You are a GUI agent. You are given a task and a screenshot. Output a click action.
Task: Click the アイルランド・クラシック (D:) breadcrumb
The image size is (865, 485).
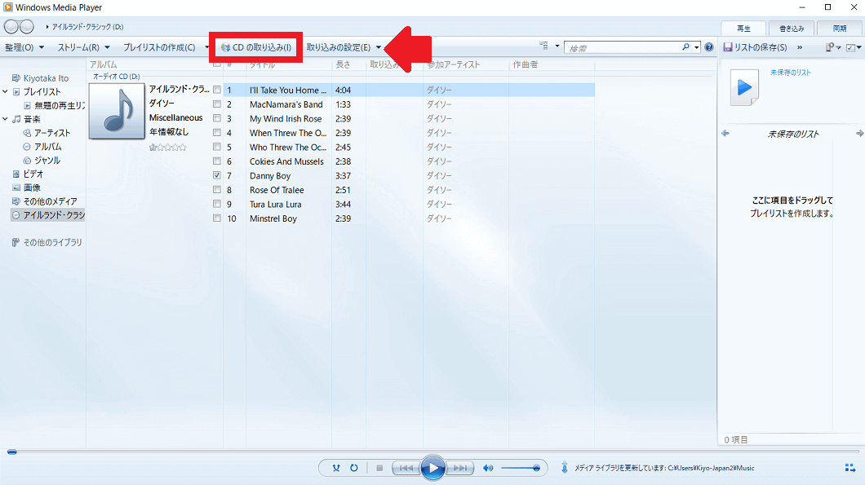[x=87, y=26]
